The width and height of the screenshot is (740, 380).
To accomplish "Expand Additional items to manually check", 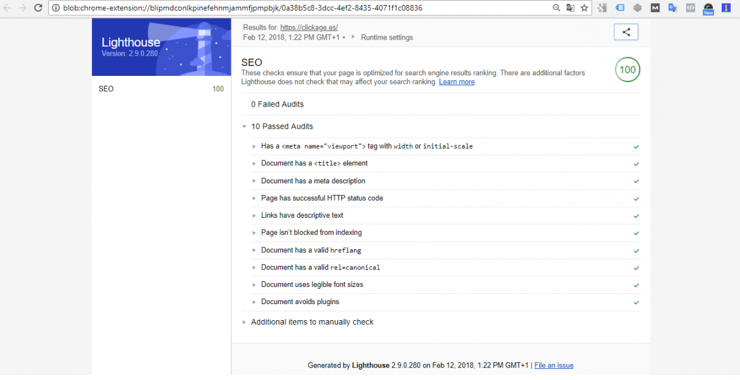I will pos(312,322).
